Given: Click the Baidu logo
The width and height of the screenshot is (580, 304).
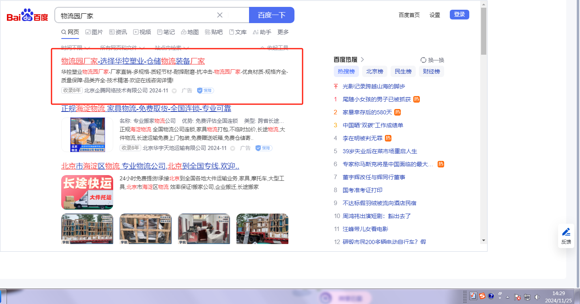Looking at the screenshot, I should point(27,15).
